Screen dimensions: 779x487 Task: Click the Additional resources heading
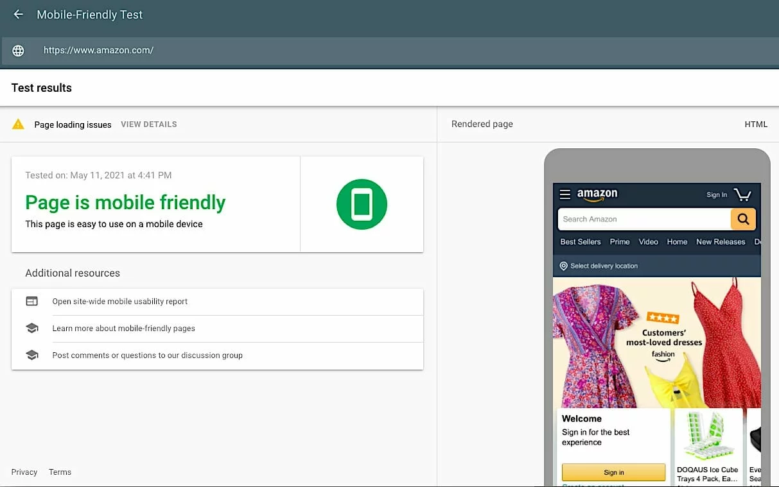pos(73,273)
